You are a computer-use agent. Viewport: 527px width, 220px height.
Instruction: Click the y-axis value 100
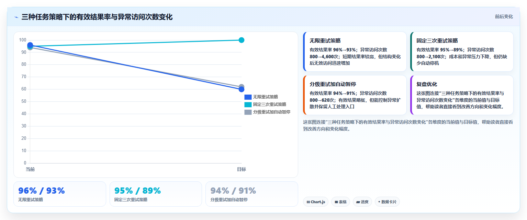pyautogui.click(x=23, y=40)
